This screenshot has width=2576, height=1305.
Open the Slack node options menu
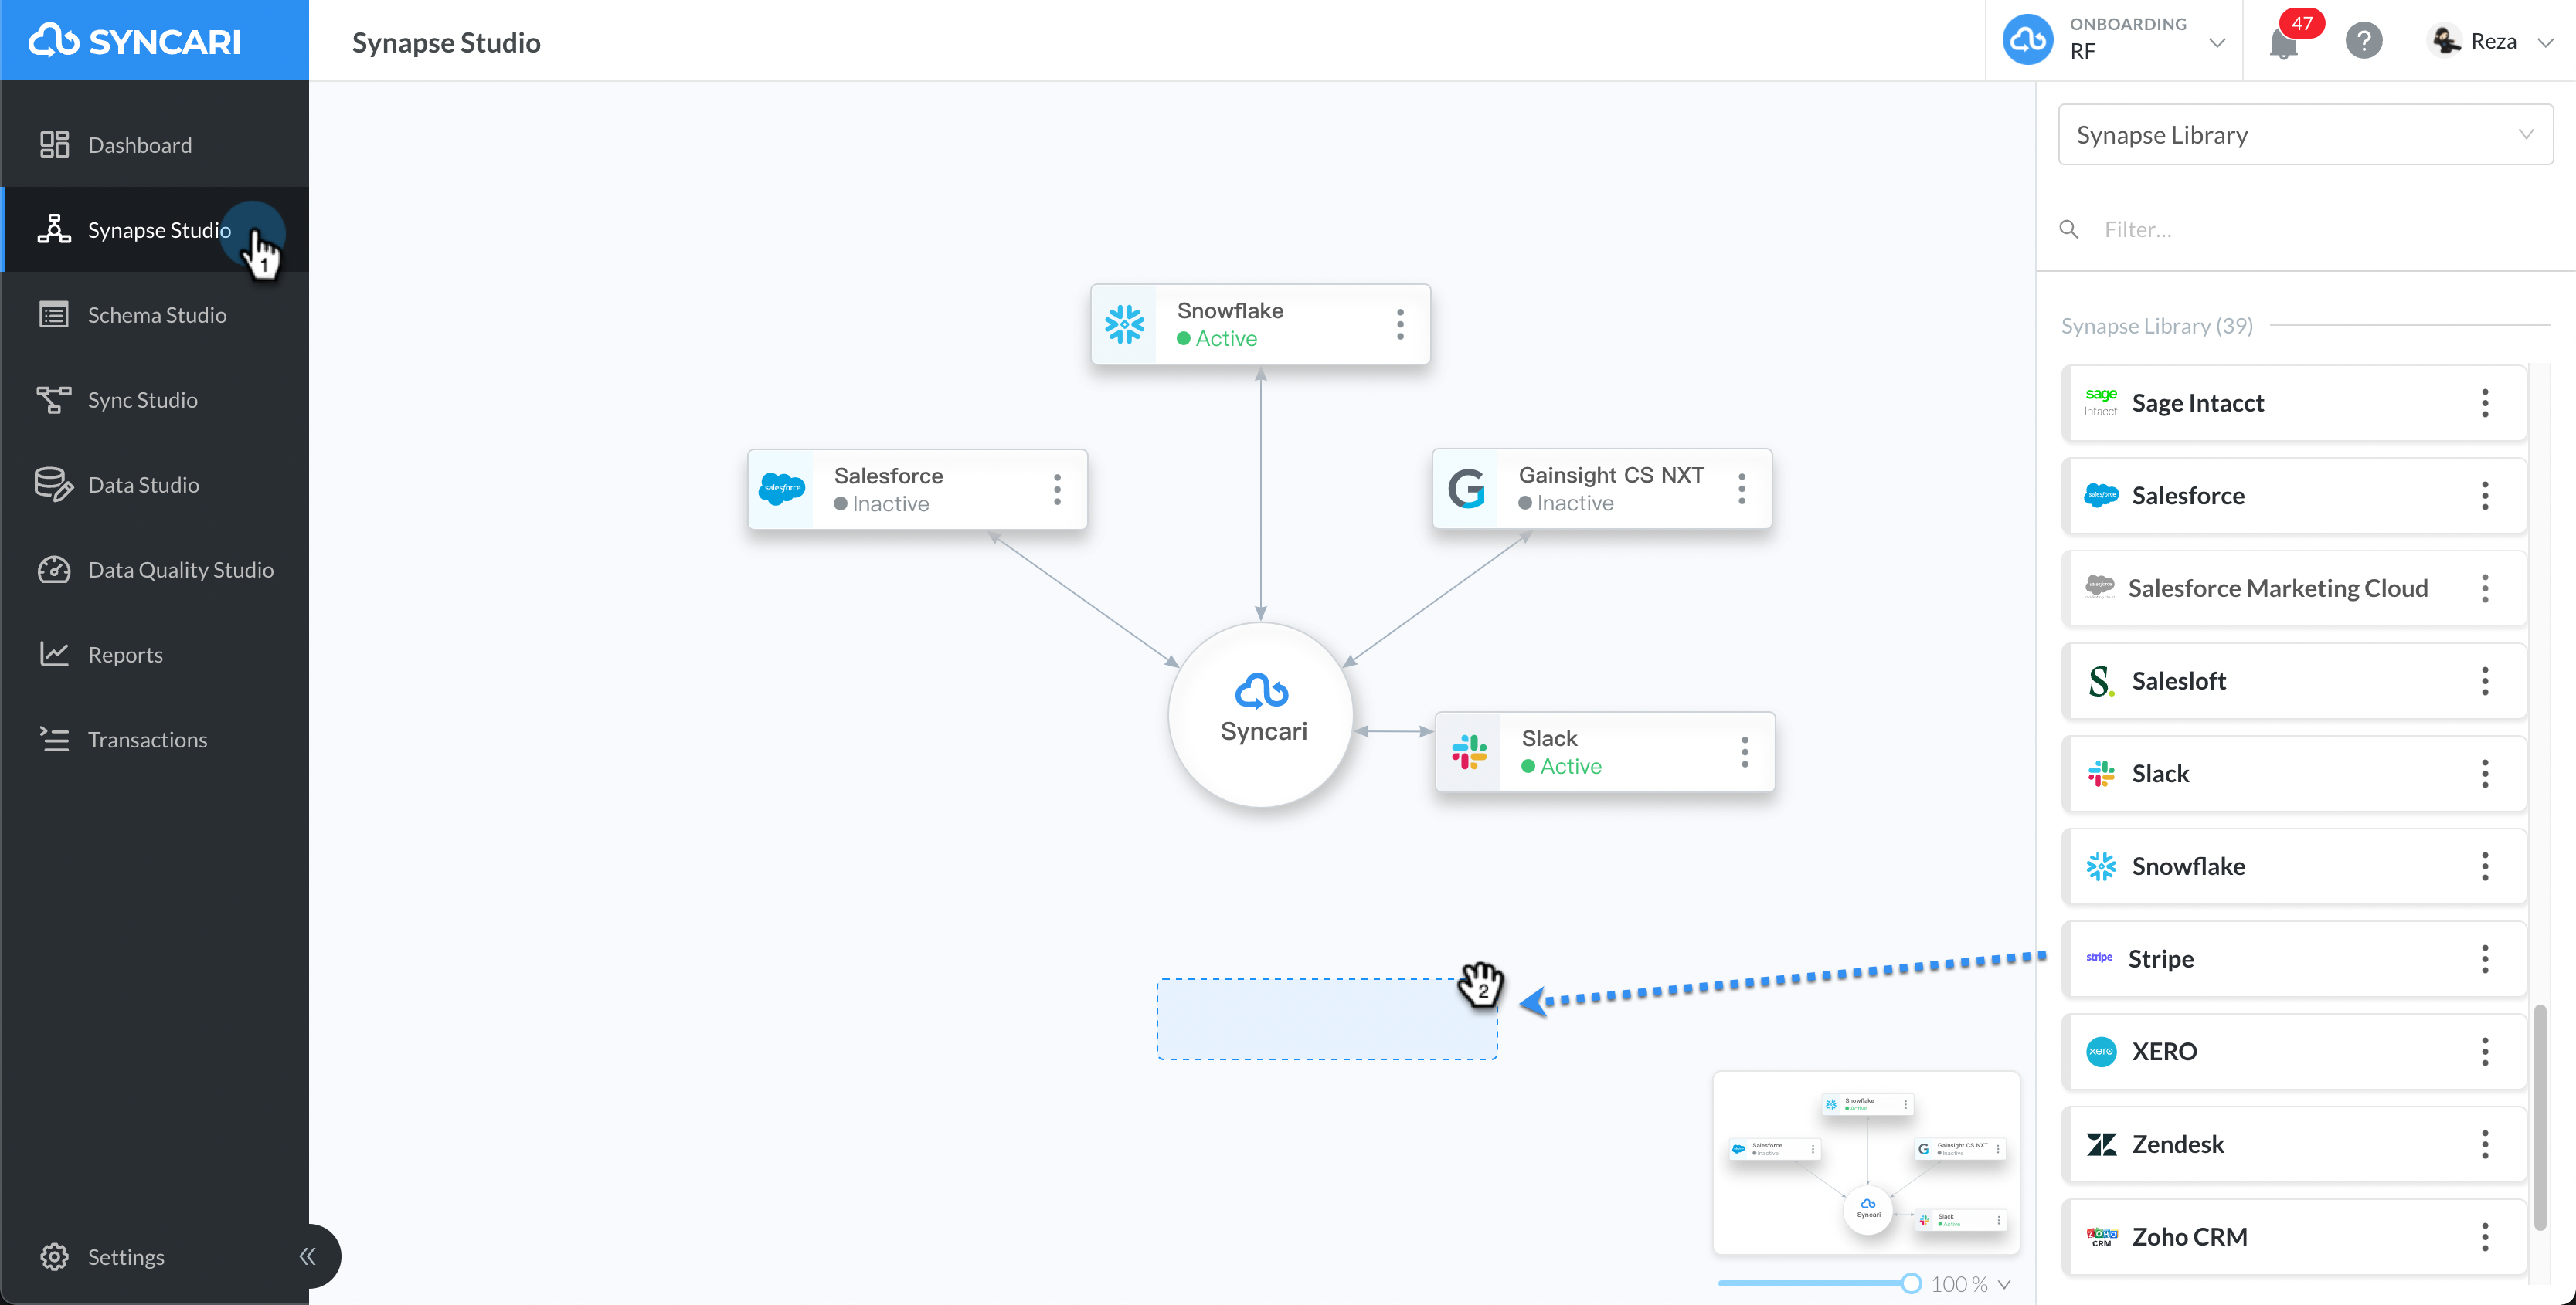pyautogui.click(x=1745, y=752)
